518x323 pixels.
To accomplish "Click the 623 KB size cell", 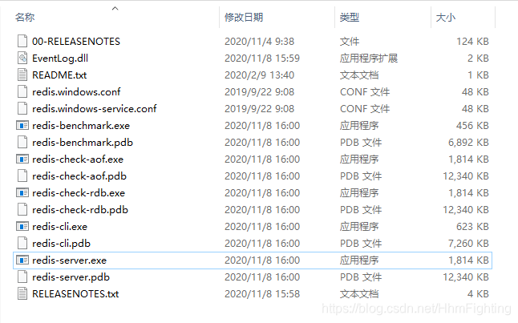I will pyautogui.click(x=472, y=227).
